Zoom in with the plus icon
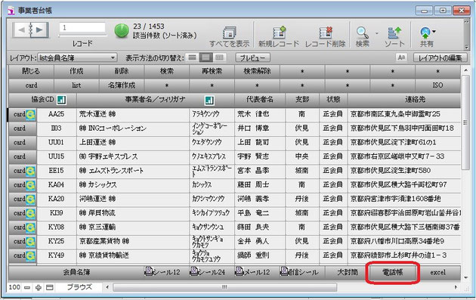Image resolution: width=476 pixels, height=300 pixels. [39, 287]
